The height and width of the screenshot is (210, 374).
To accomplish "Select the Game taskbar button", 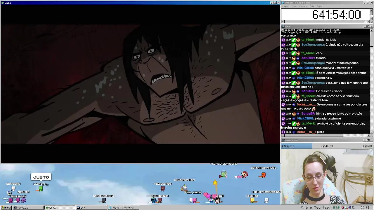I will (60, 208).
